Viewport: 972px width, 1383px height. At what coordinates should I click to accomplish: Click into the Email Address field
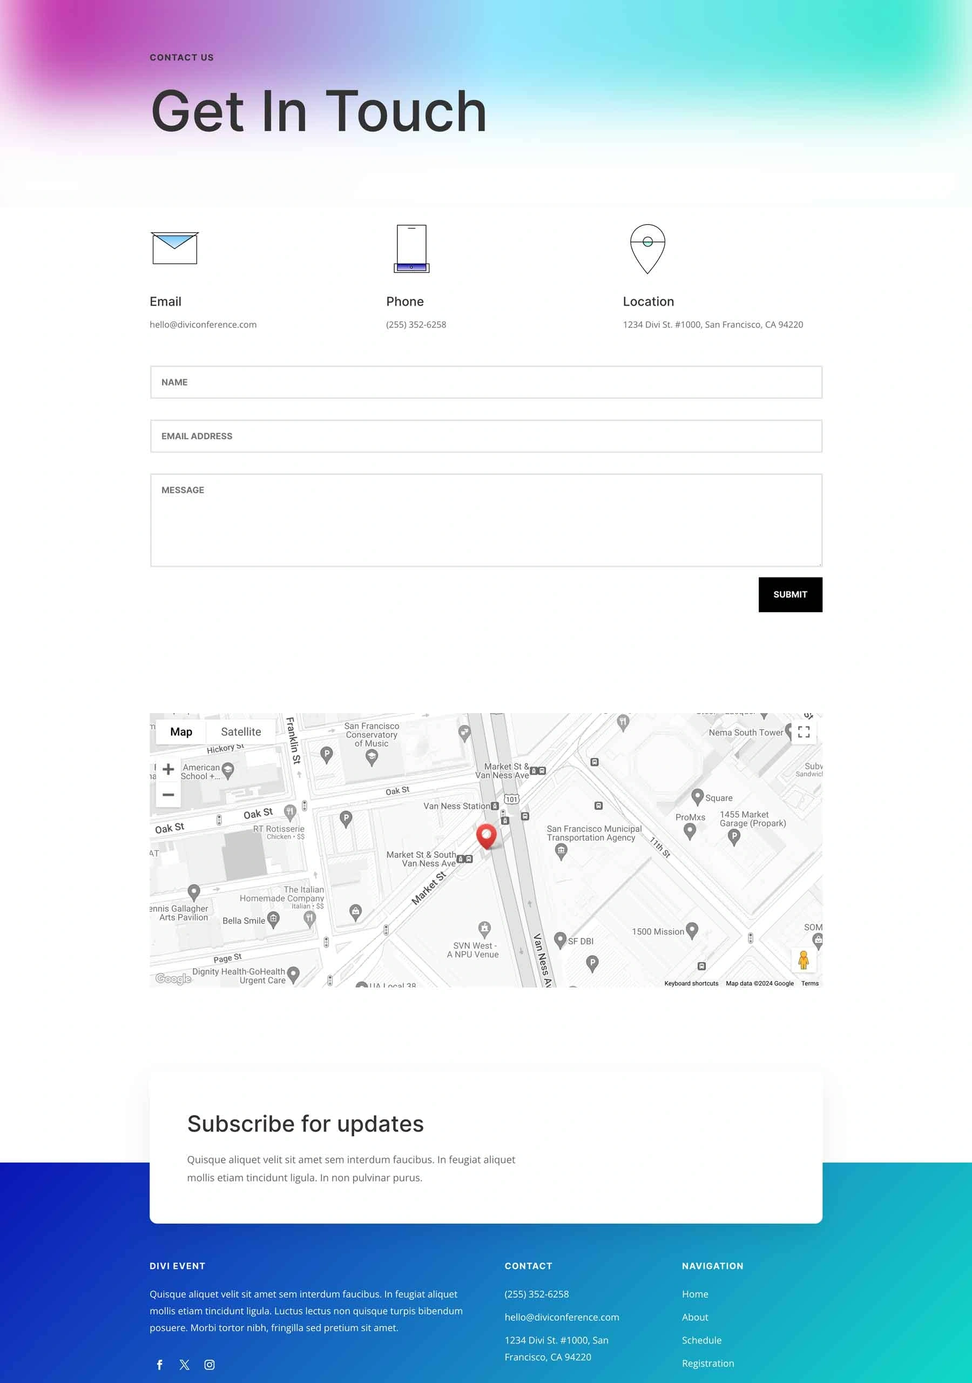485,436
